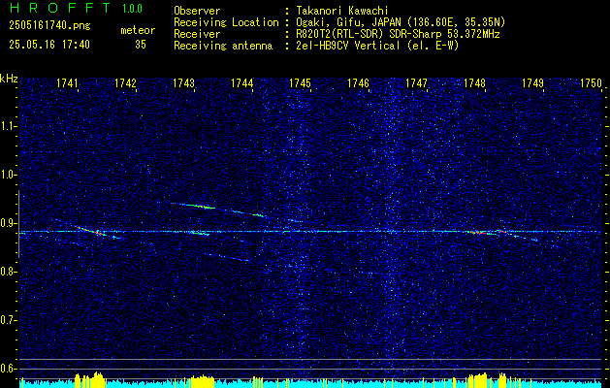The image size is (610, 388).
Task: Click the file name 2505161740.png
Action: 49,26
